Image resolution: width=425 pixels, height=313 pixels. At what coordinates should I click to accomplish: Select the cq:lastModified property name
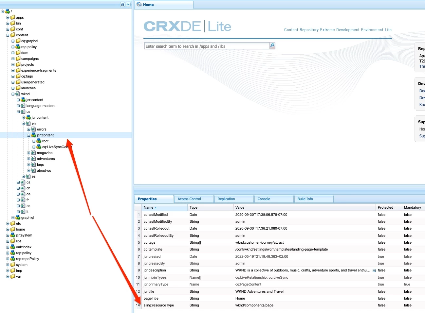coord(156,215)
